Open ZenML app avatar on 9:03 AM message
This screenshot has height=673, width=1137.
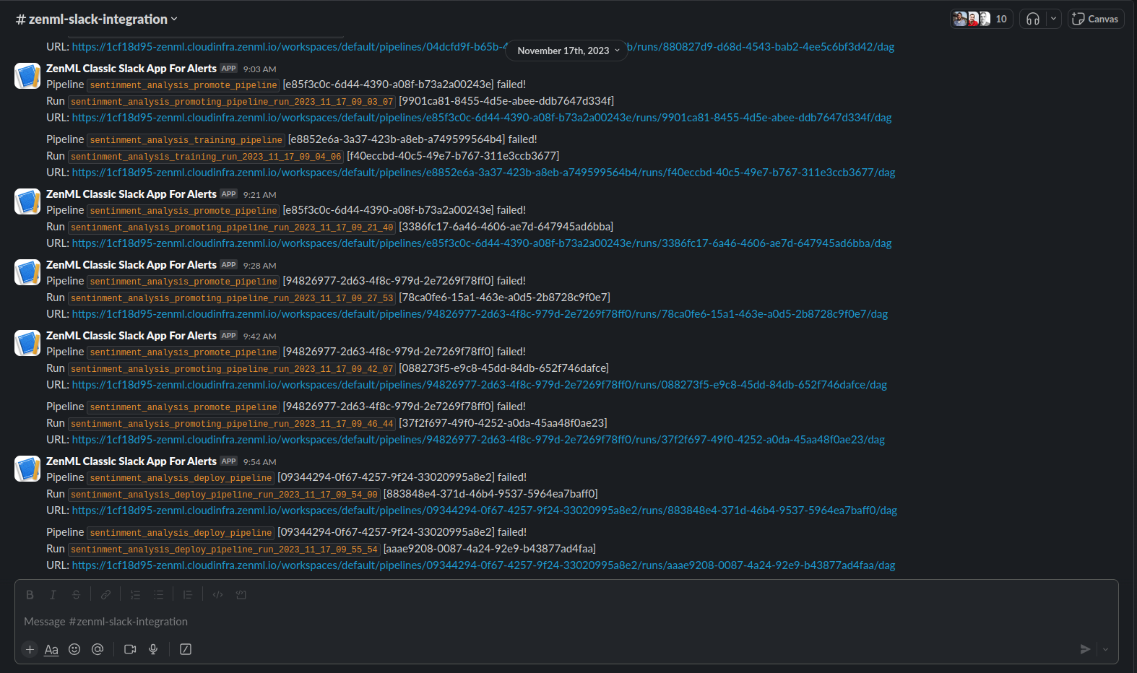click(27, 76)
